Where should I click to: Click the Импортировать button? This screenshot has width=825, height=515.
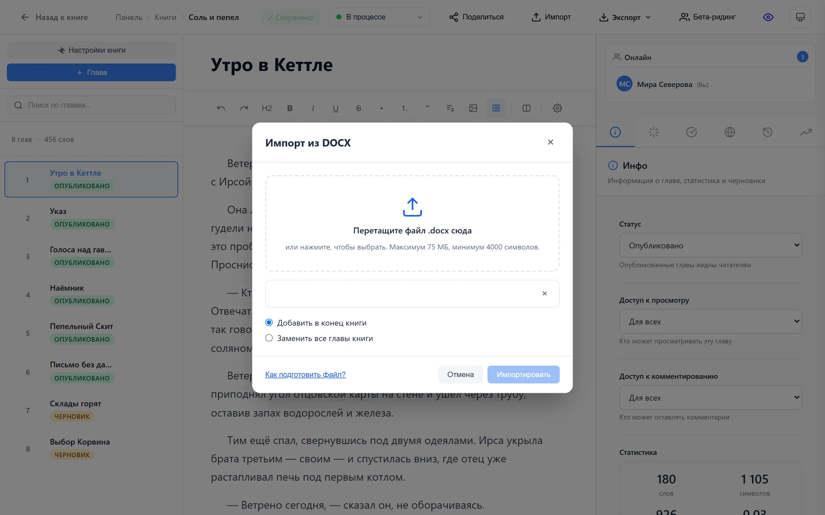tap(523, 375)
